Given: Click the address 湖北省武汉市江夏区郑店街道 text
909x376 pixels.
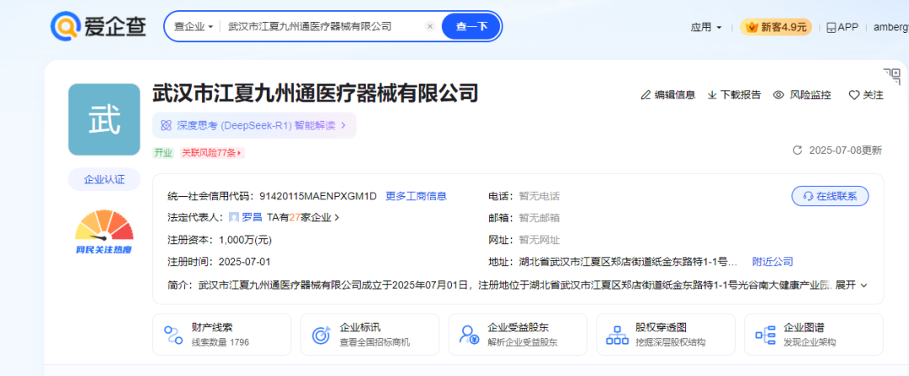Looking at the screenshot, I should (x=628, y=262).
